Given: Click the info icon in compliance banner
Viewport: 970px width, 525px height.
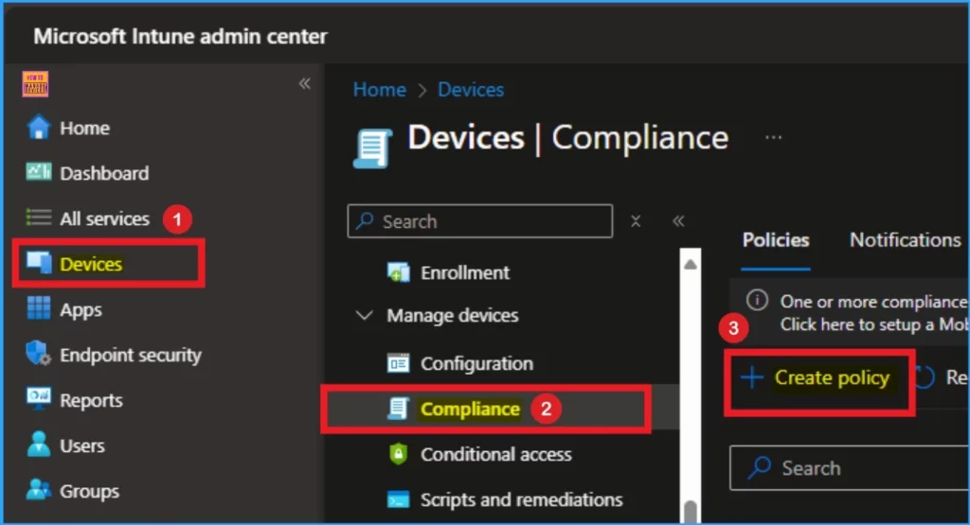Looking at the screenshot, I should pyautogui.click(x=757, y=301).
